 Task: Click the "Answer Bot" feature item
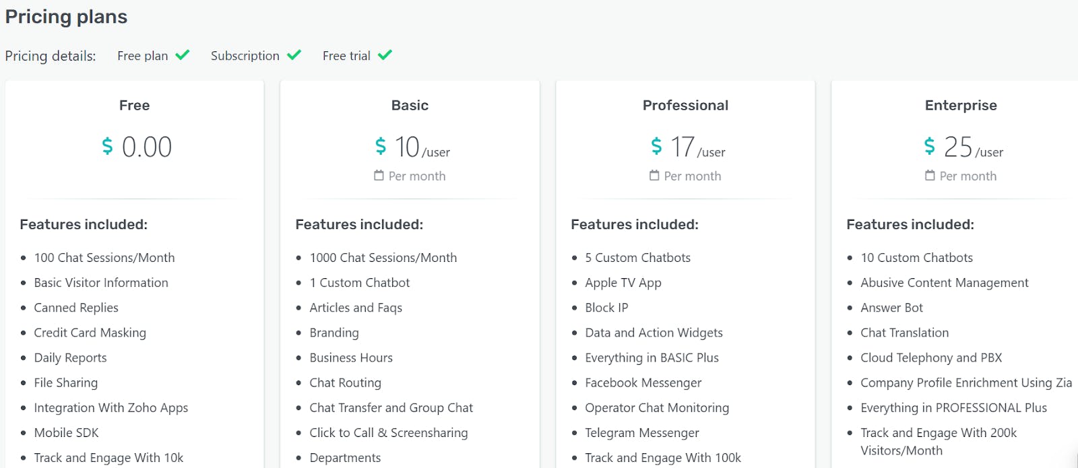891,308
